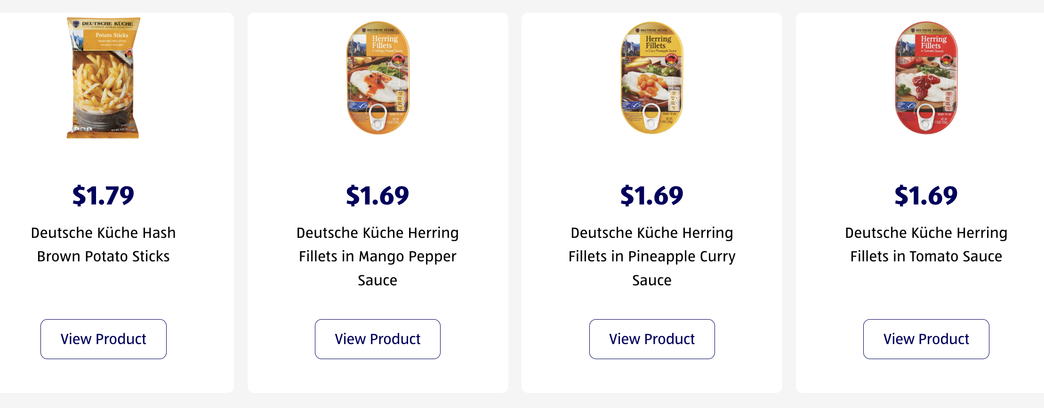Viewport: 1044px width, 408px height.
Task: Click the Deutsche Küche Hash Brown Potato Sticks title
Action: [x=104, y=244]
